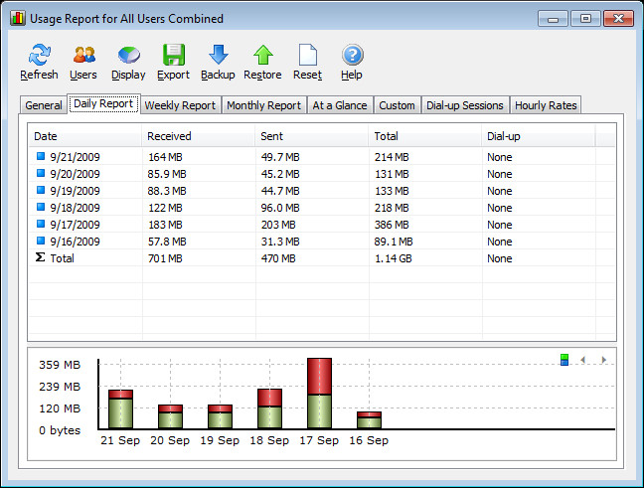Select the 9/19/2009 date row
This screenshot has height=488, width=644.
[322, 191]
